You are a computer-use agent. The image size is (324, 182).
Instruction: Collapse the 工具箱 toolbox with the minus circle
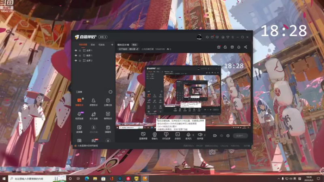[111, 92]
